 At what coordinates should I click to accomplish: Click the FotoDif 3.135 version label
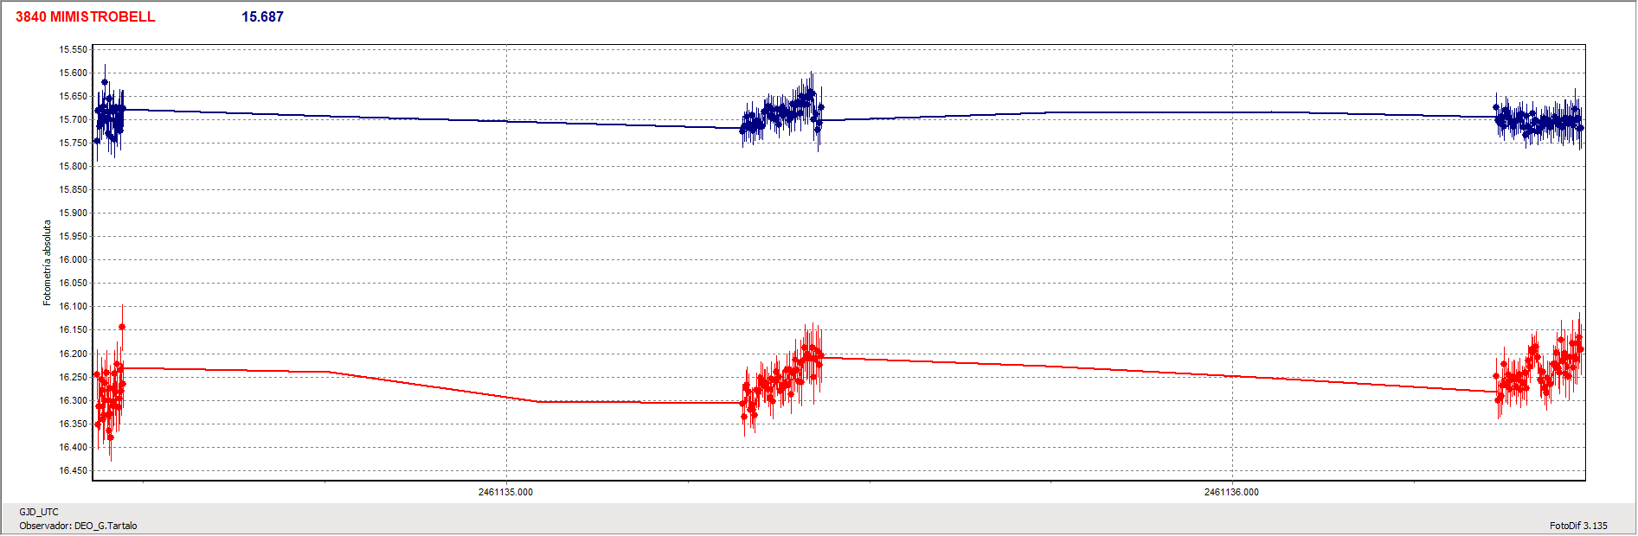pos(1578,526)
